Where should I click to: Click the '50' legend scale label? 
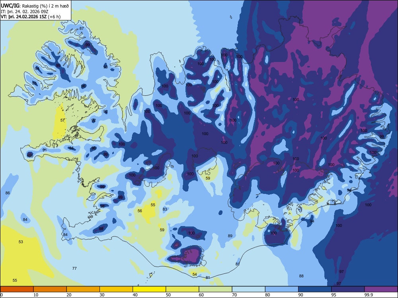click(x=168, y=295)
